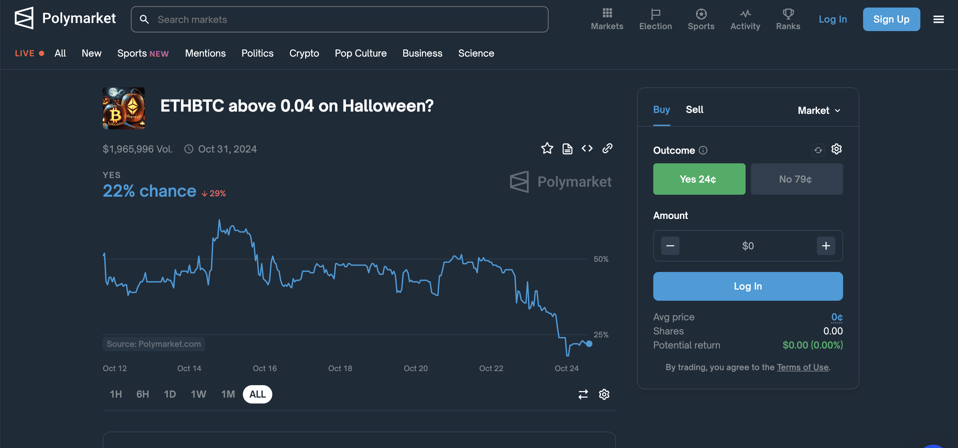Screen dimensions: 958x448
Task: Select the Yes 24¢ outcome
Action: pyautogui.click(x=699, y=179)
